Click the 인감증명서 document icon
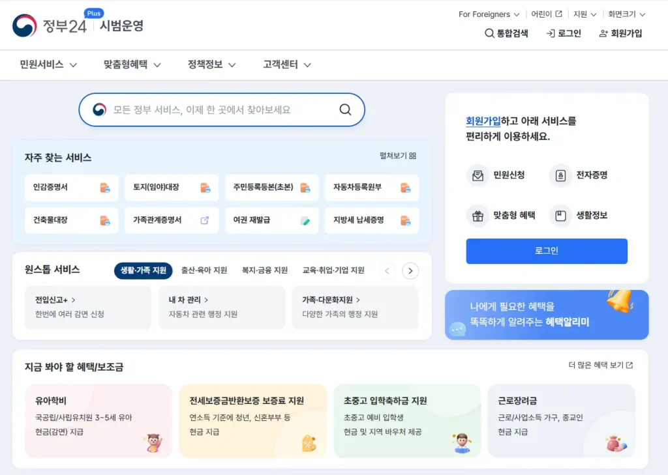The height and width of the screenshot is (475, 668). point(106,188)
